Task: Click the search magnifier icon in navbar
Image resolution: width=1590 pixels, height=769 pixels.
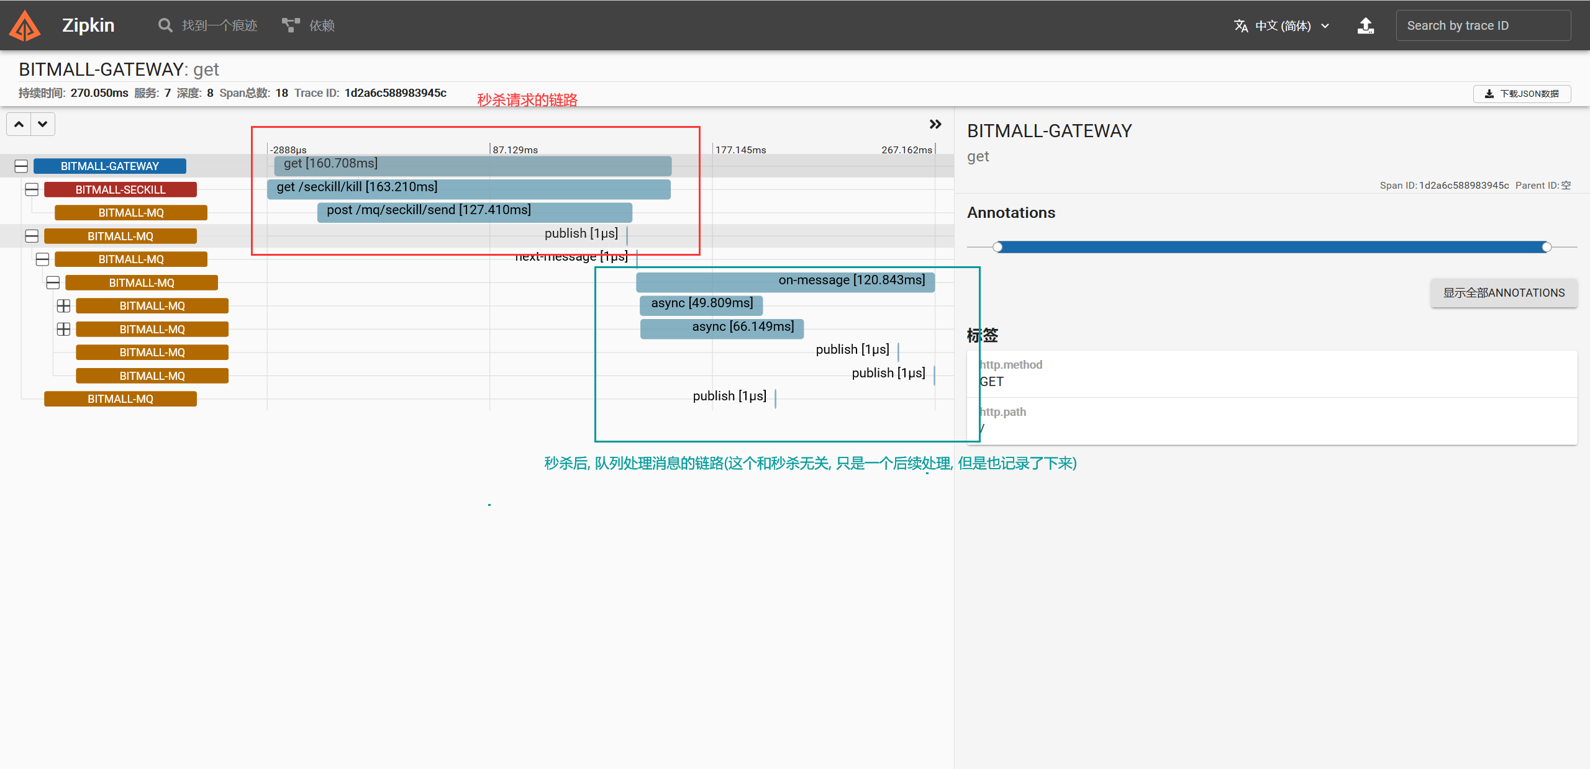Action: (x=165, y=25)
